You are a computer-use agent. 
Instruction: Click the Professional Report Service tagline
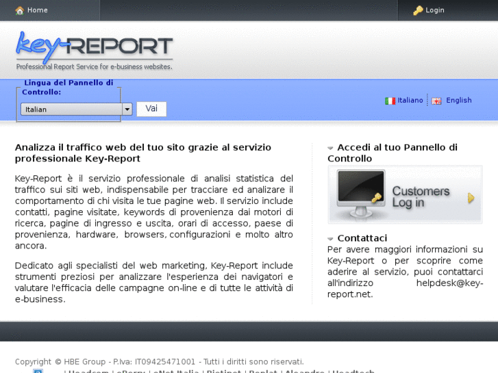94,66
